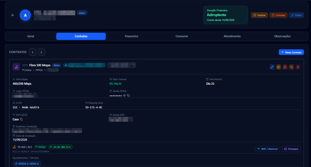Copy the WiFi SSID 'Casa'
311x167 pixels.
(21, 119)
